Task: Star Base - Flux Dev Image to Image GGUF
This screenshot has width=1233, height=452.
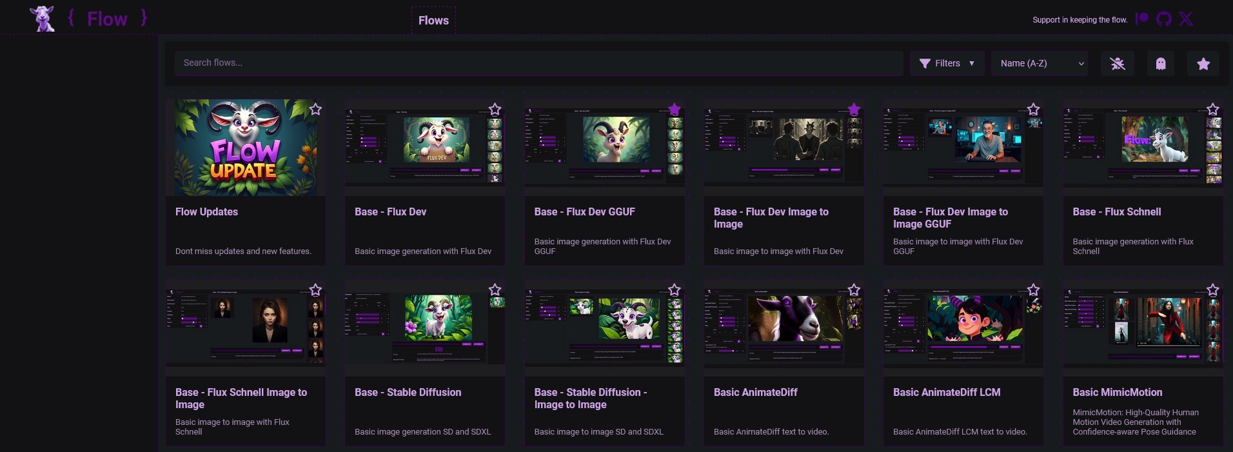Action: pos(1033,109)
